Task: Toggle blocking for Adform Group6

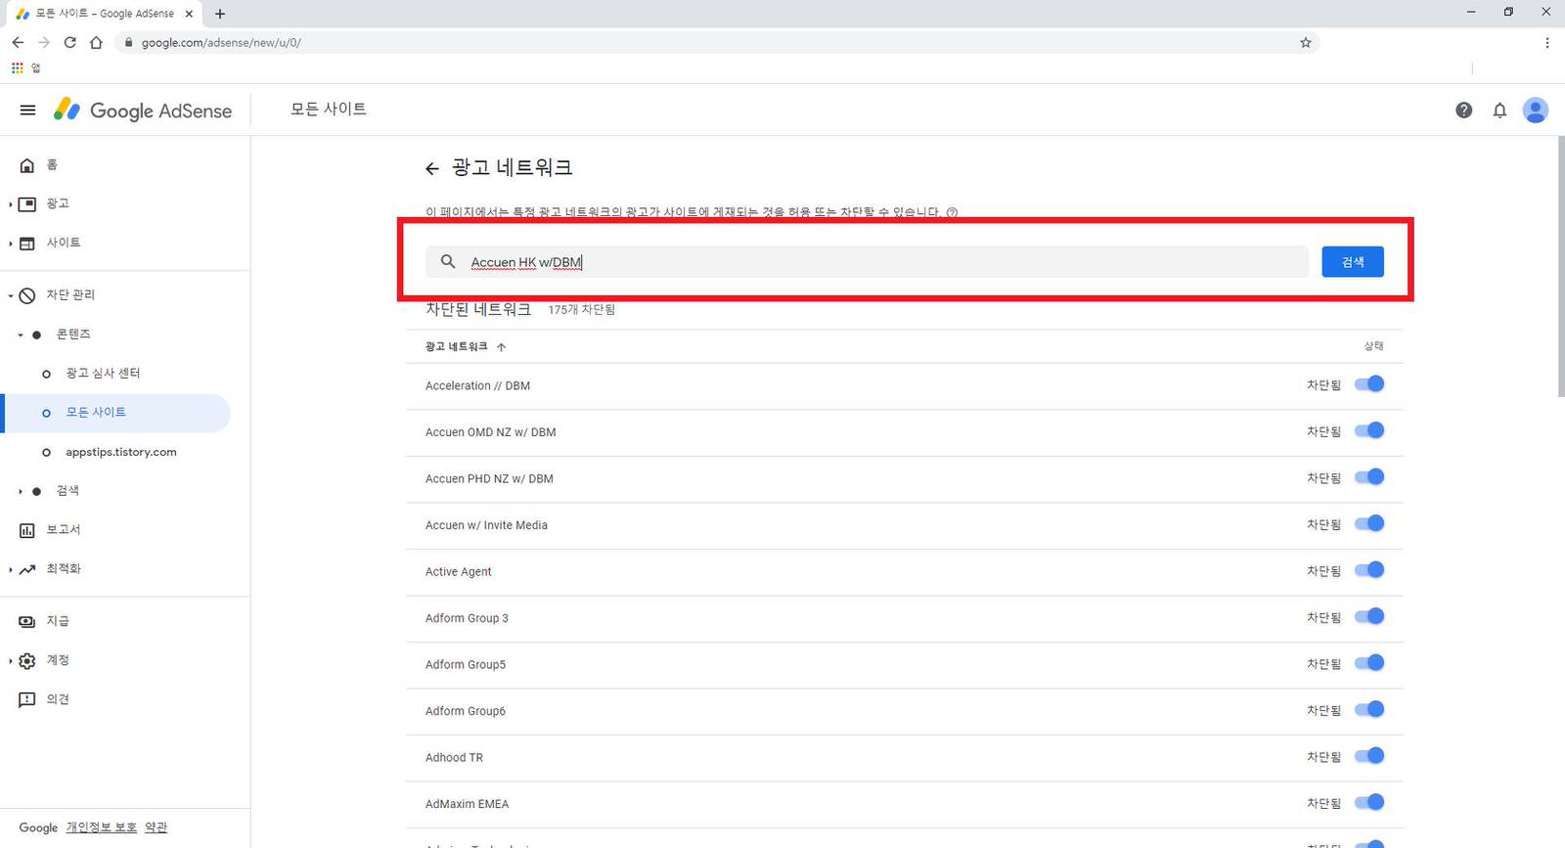Action: tap(1369, 709)
